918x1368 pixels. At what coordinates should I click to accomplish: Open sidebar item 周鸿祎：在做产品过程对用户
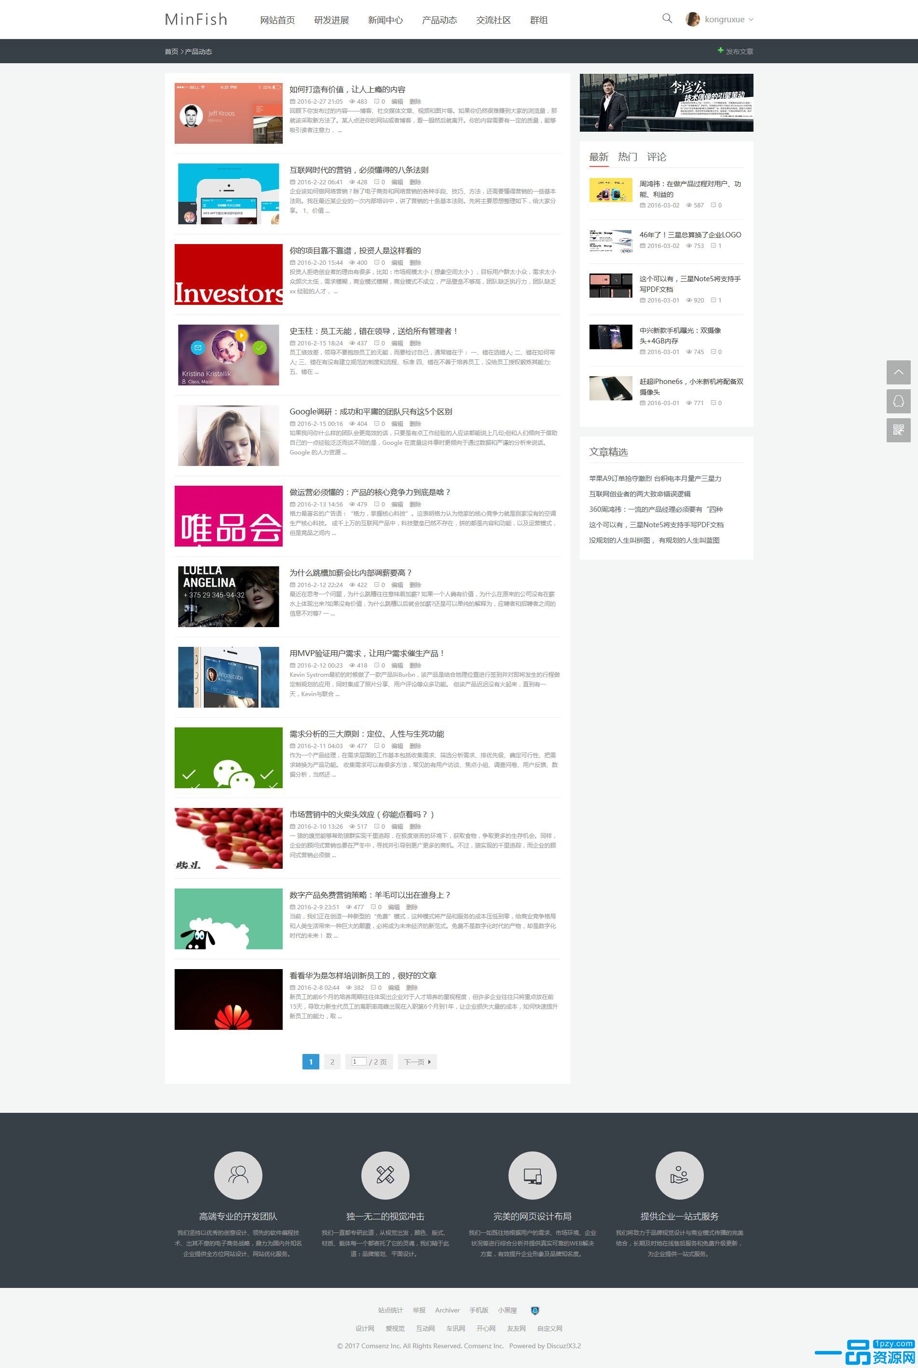(690, 189)
